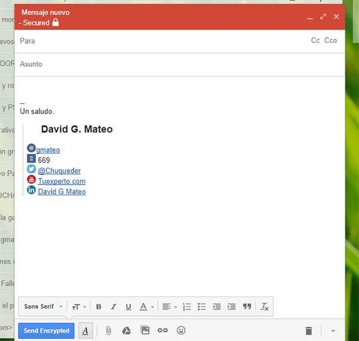The image size is (359, 341).
Task: Close the Mensaje nuevo compose window
Action: (x=336, y=17)
